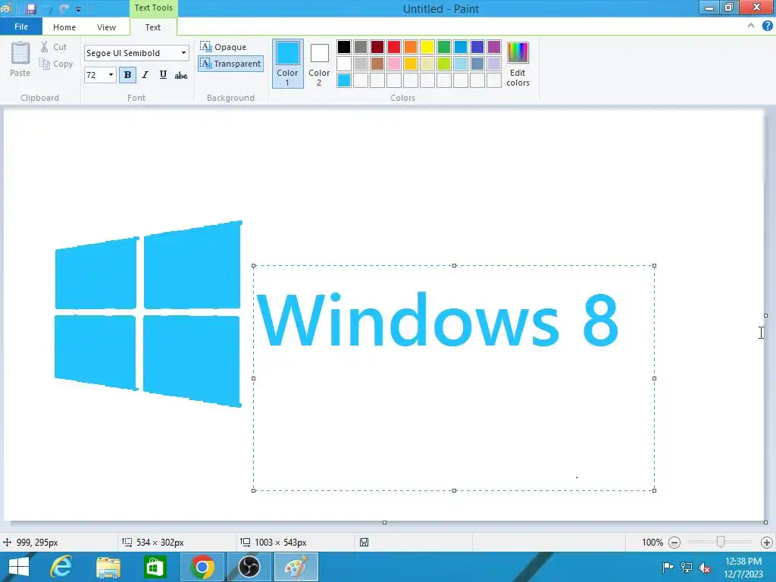The image size is (776, 582).
Task: Click the Paint application icon in title bar
Action: (x=6, y=8)
